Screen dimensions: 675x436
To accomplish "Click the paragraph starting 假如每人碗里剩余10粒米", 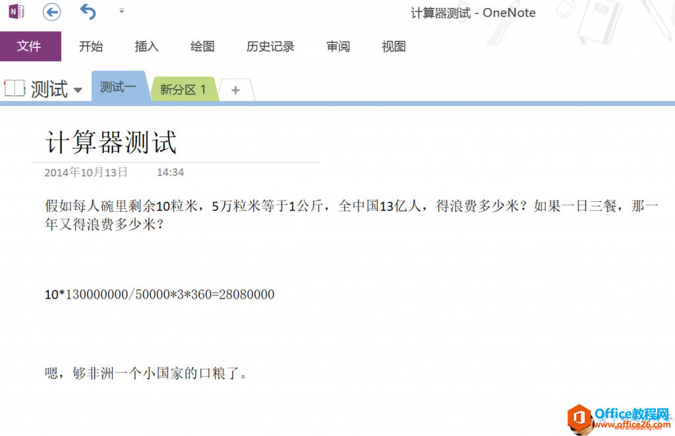I will 351,214.
